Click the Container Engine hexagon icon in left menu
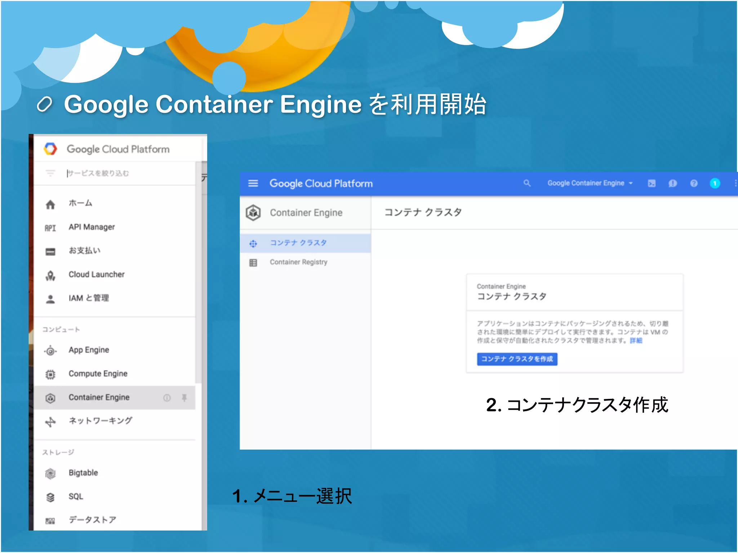 point(50,398)
